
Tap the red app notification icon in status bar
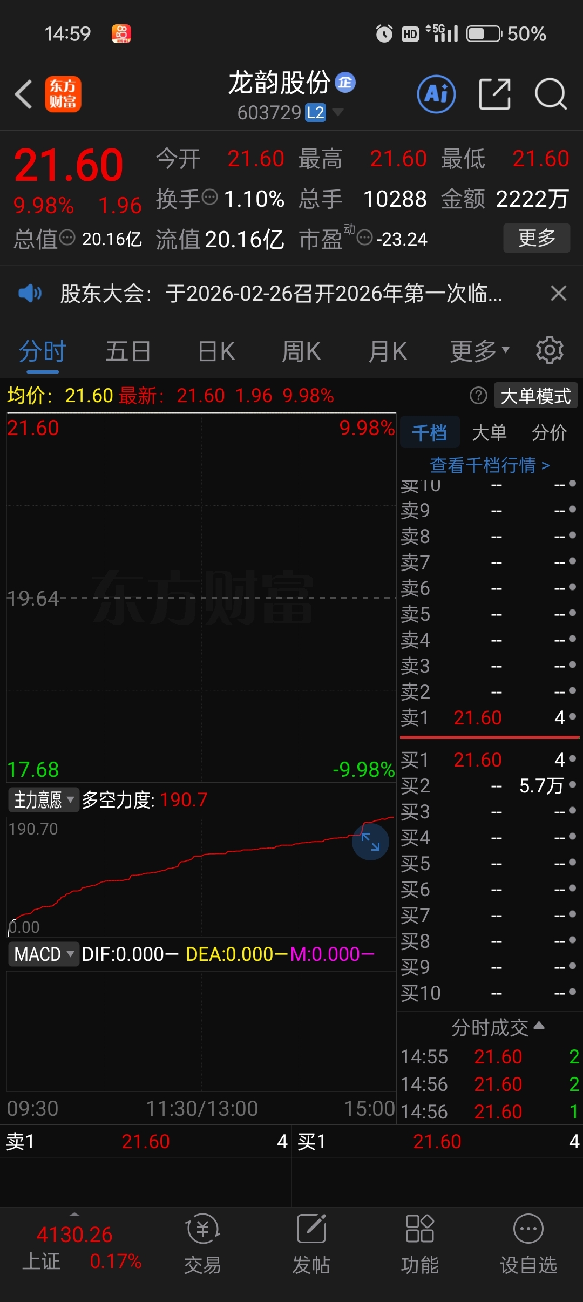coord(121,33)
